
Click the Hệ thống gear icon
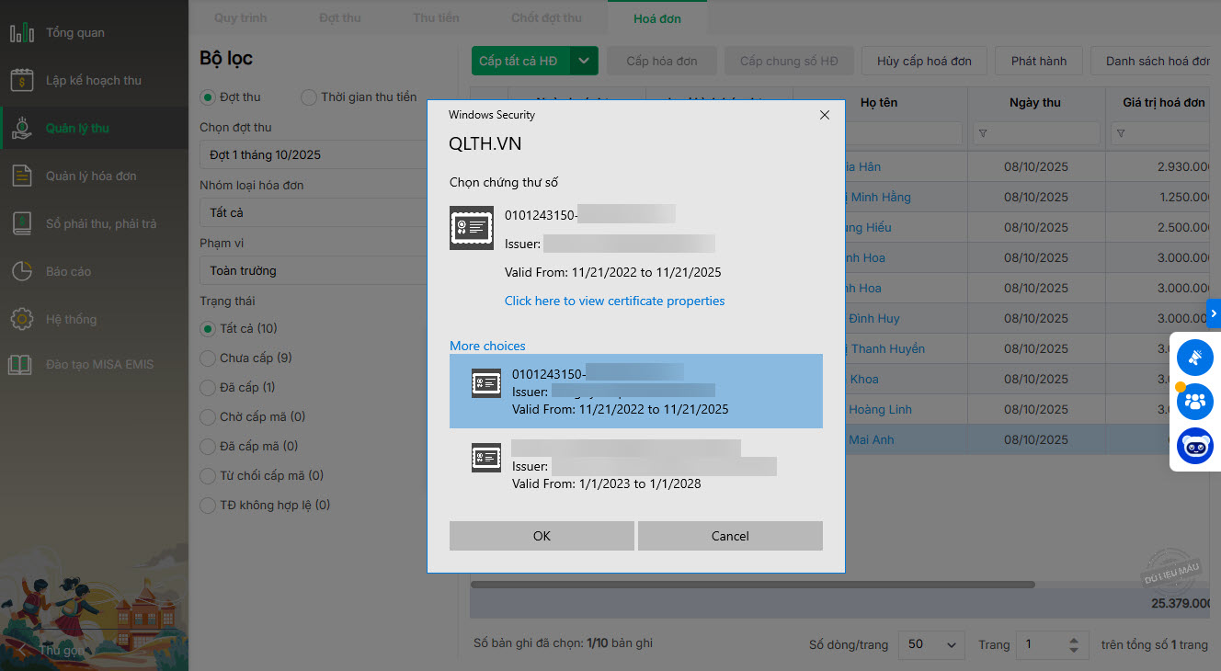pos(22,320)
